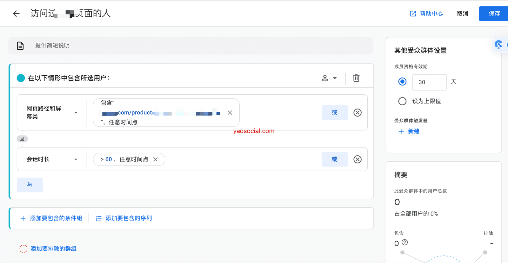Open the user scope dropdown
The height and width of the screenshot is (263, 508).
329,78
